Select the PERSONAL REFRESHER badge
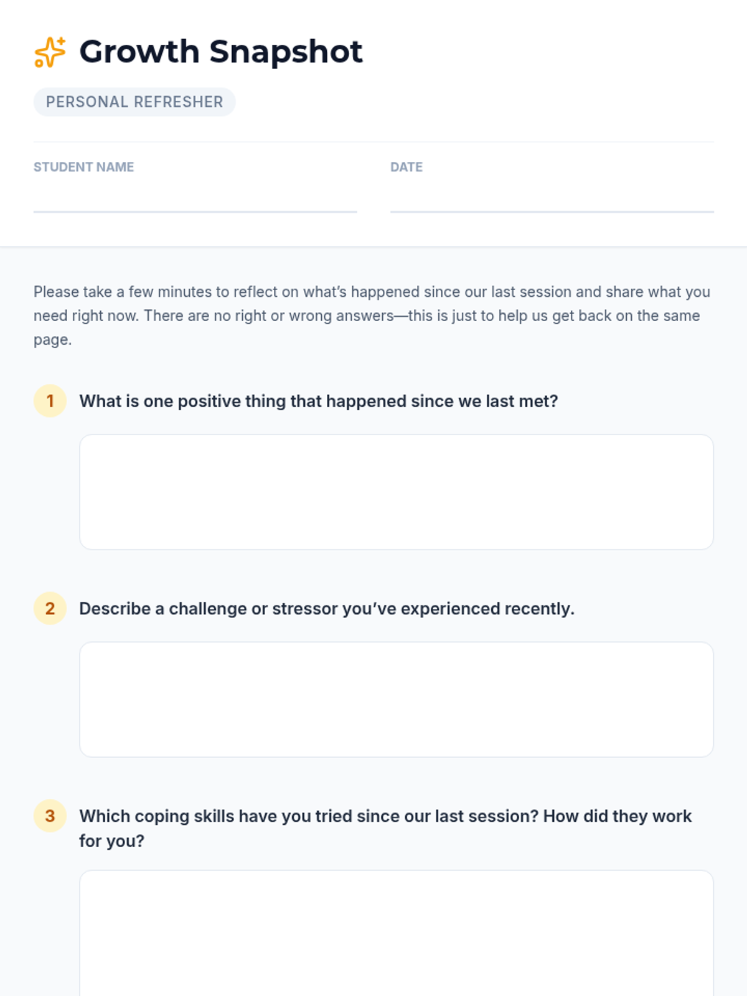The height and width of the screenshot is (996, 747). click(134, 102)
